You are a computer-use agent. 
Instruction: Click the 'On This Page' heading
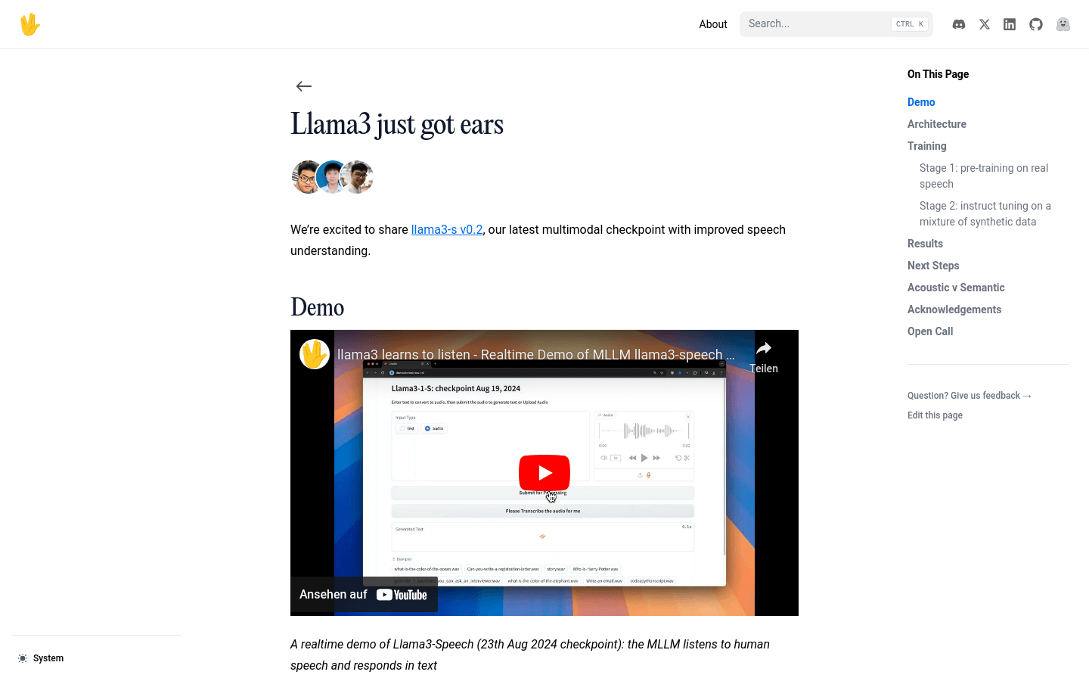pyautogui.click(x=938, y=74)
